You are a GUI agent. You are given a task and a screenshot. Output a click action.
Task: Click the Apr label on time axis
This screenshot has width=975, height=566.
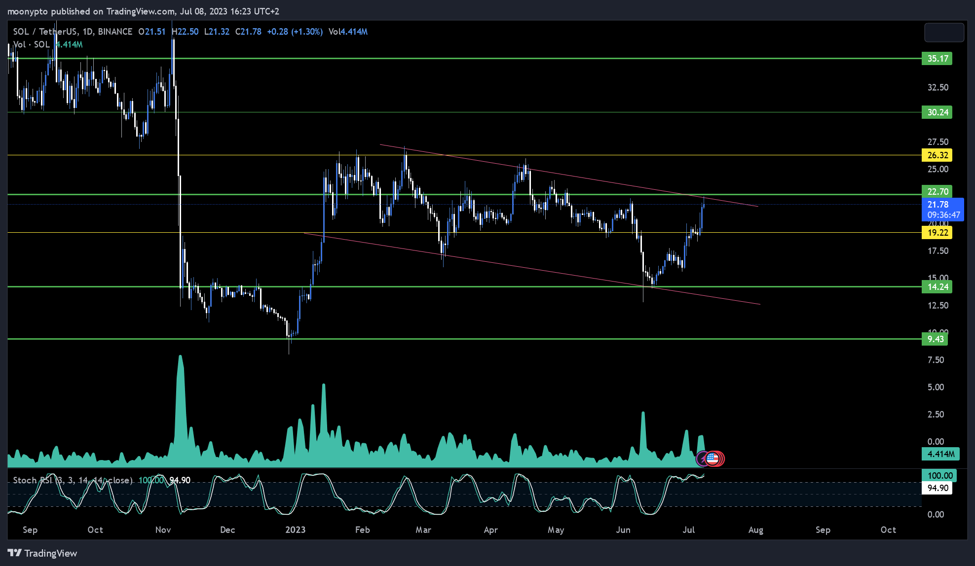[x=490, y=530]
